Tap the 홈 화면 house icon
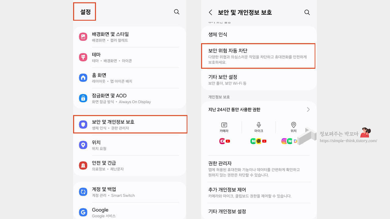 click(83, 78)
